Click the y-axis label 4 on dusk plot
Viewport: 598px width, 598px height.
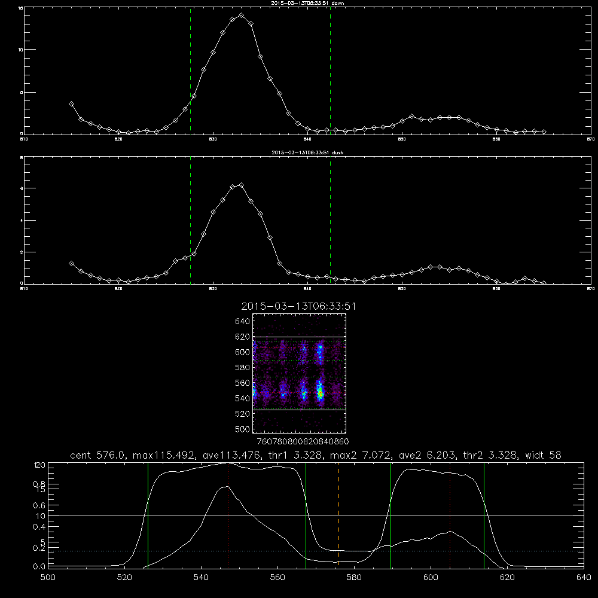(22, 221)
